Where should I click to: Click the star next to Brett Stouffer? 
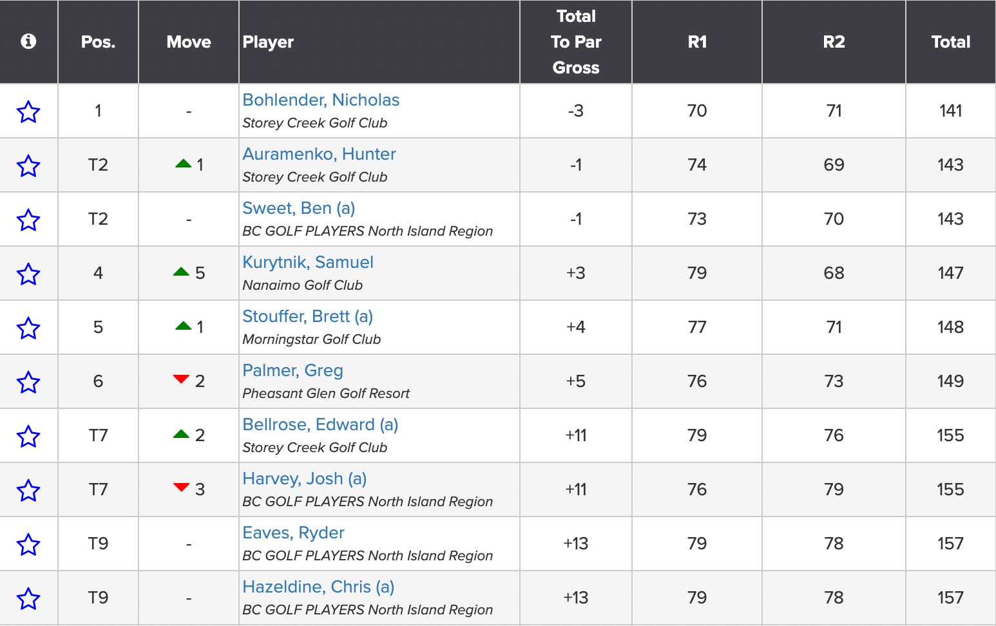(28, 328)
